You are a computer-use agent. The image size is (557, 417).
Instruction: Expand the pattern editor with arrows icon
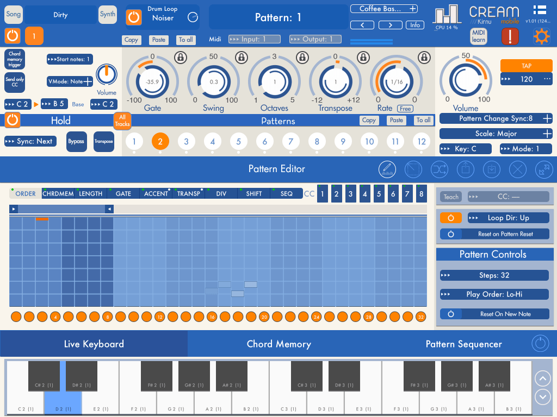pos(544,169)
